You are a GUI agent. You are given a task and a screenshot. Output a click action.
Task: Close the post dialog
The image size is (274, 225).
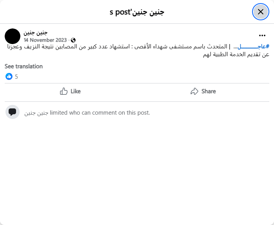coord(260,12)
